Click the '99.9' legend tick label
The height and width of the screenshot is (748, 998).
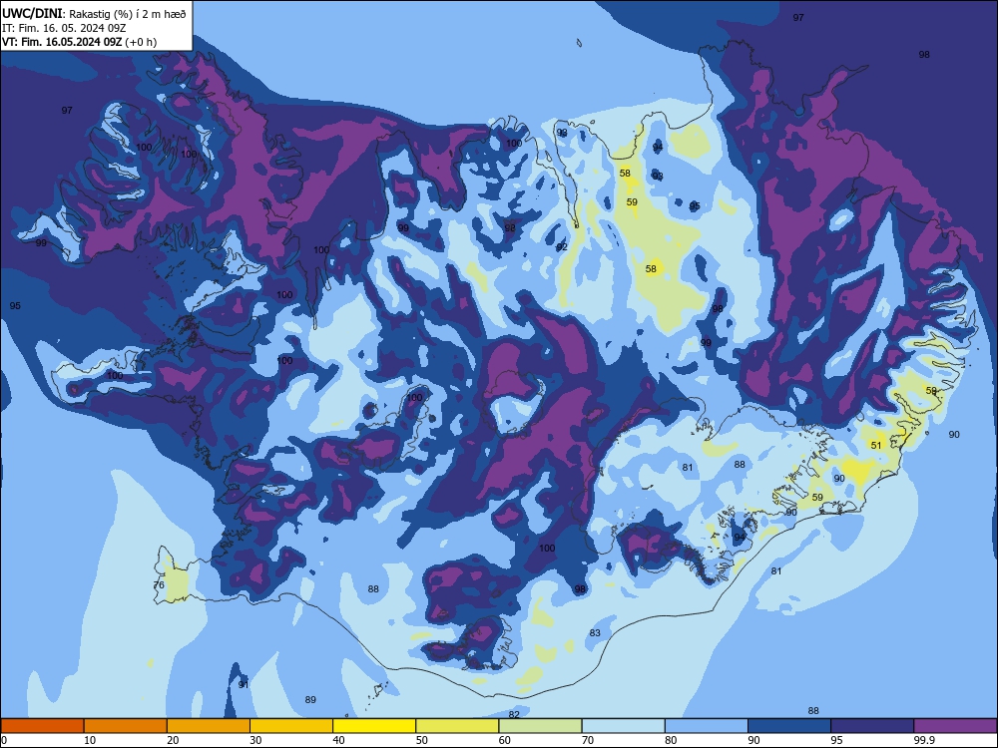coord(923,740)
